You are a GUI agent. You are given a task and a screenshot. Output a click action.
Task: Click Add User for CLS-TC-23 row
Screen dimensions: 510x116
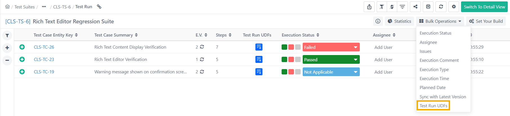click(383, 60)
